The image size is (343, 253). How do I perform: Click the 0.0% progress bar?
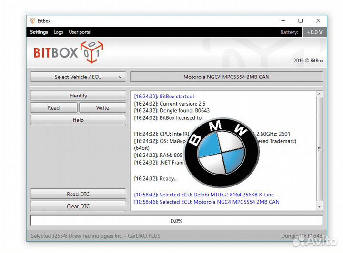[177, 221]
